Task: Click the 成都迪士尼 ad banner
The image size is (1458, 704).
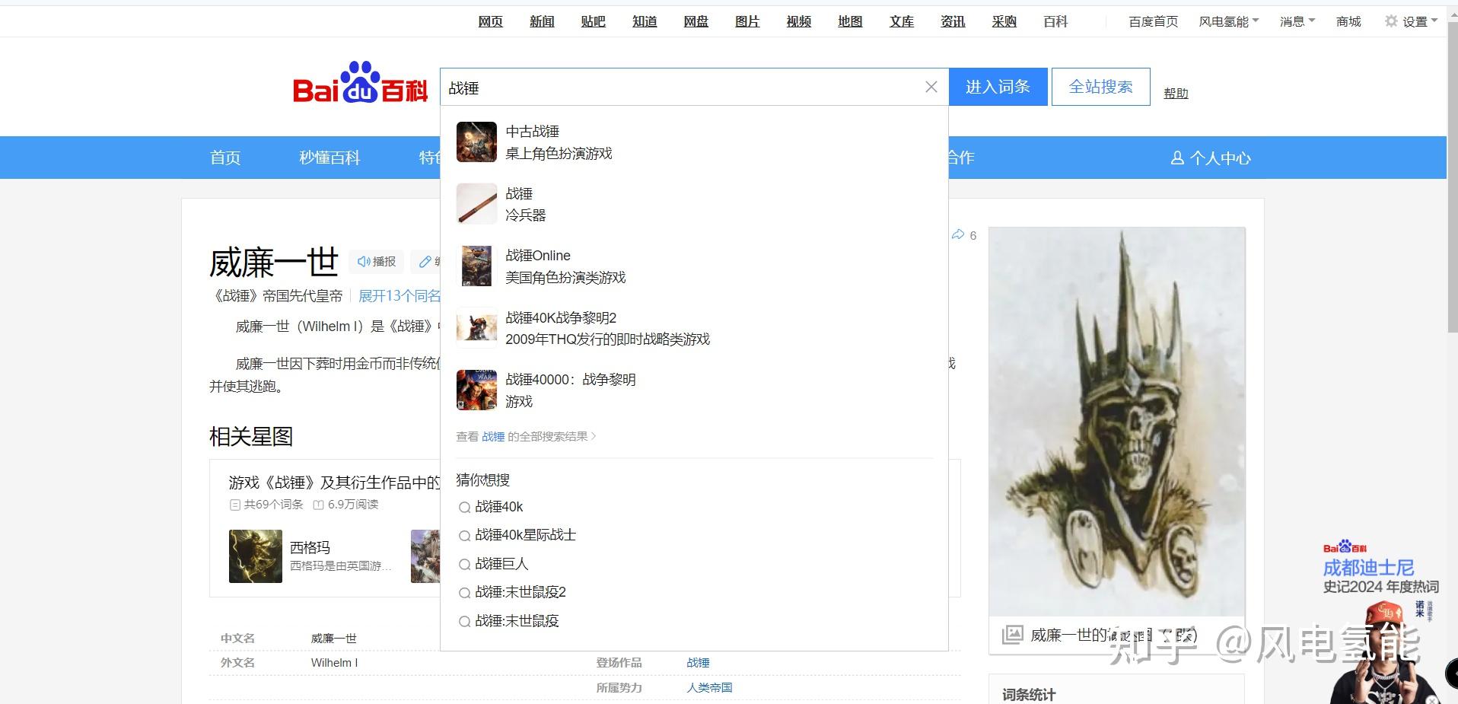Action: [1380, 622]
